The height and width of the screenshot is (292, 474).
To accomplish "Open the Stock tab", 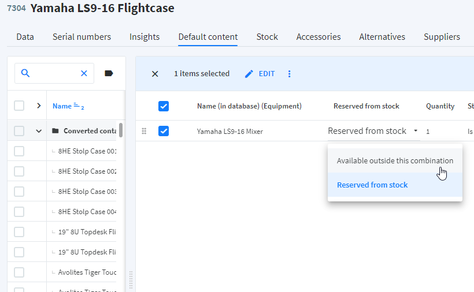I will 267,37.
